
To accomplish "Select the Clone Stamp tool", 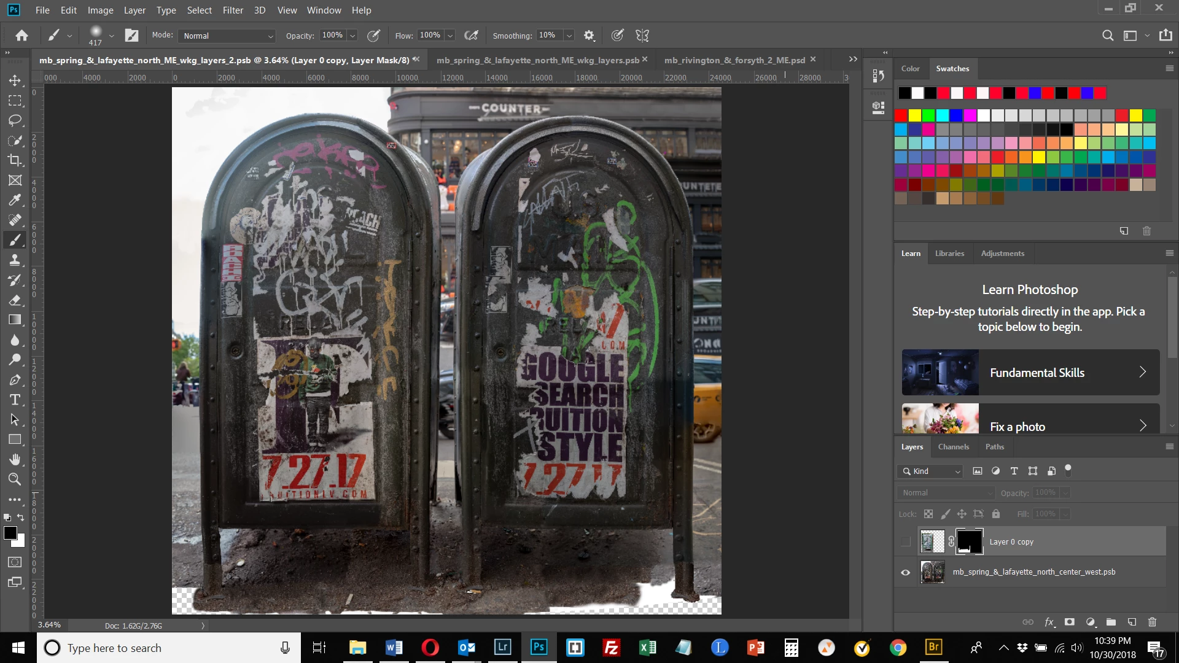I will pyautogui.click(x=15, y=260).
